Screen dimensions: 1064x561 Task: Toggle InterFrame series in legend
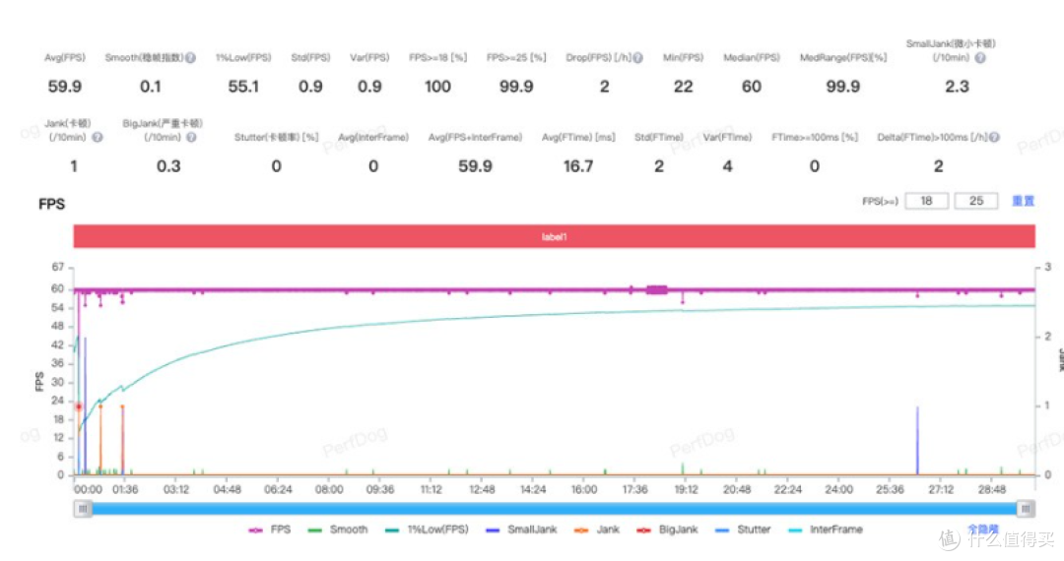(826, 530)
